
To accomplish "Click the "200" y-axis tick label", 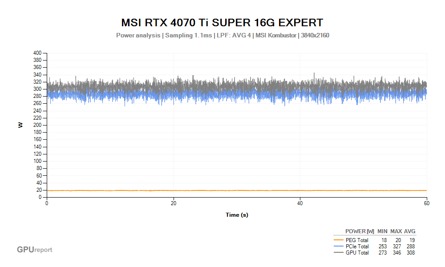I will [37, 125].
